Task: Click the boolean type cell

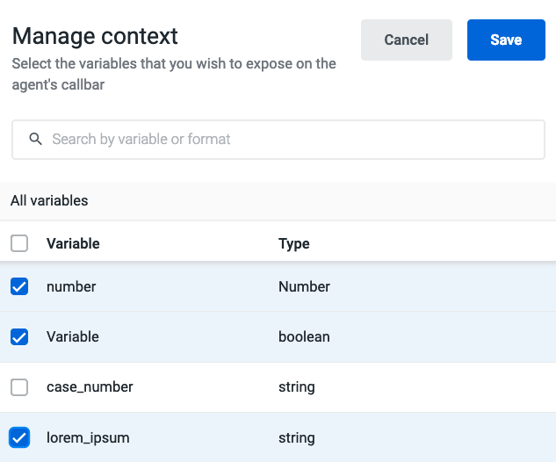Action: point(304,336)
